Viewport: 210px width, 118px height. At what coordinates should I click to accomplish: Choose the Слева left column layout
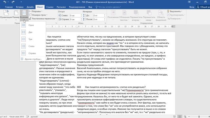coord(33,46)
